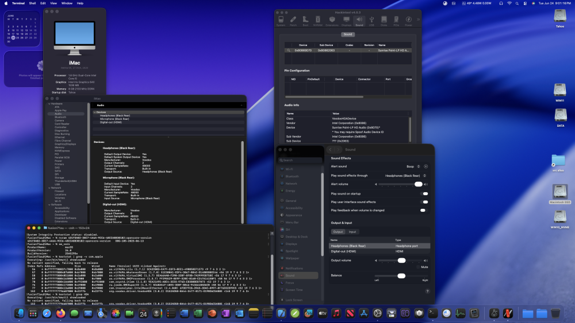575x323 pixels.
Task: Play the selected alert sound preview
Action: click(425, 166)
